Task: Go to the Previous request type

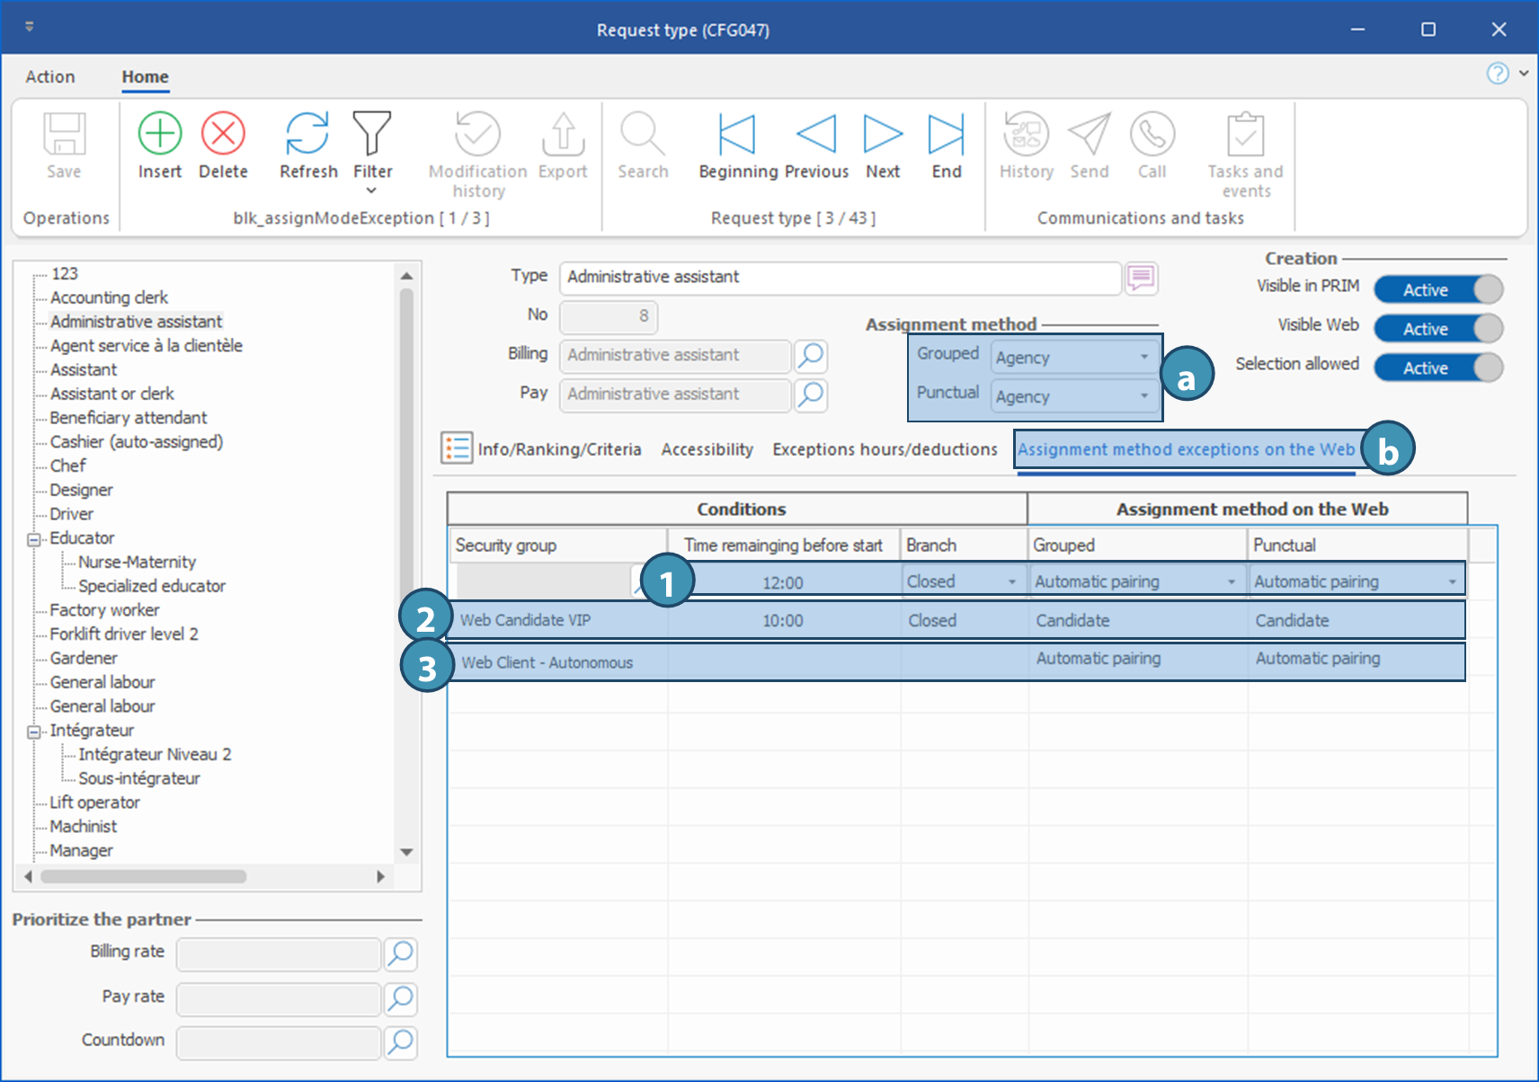Action: (x=816, y=135)
